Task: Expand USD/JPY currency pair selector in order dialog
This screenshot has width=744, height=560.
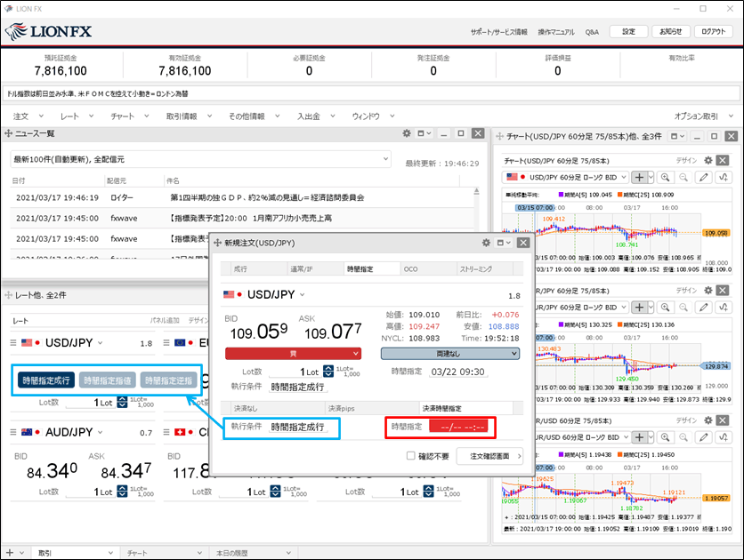Action: pyautogui.click(x=302, y=295)
